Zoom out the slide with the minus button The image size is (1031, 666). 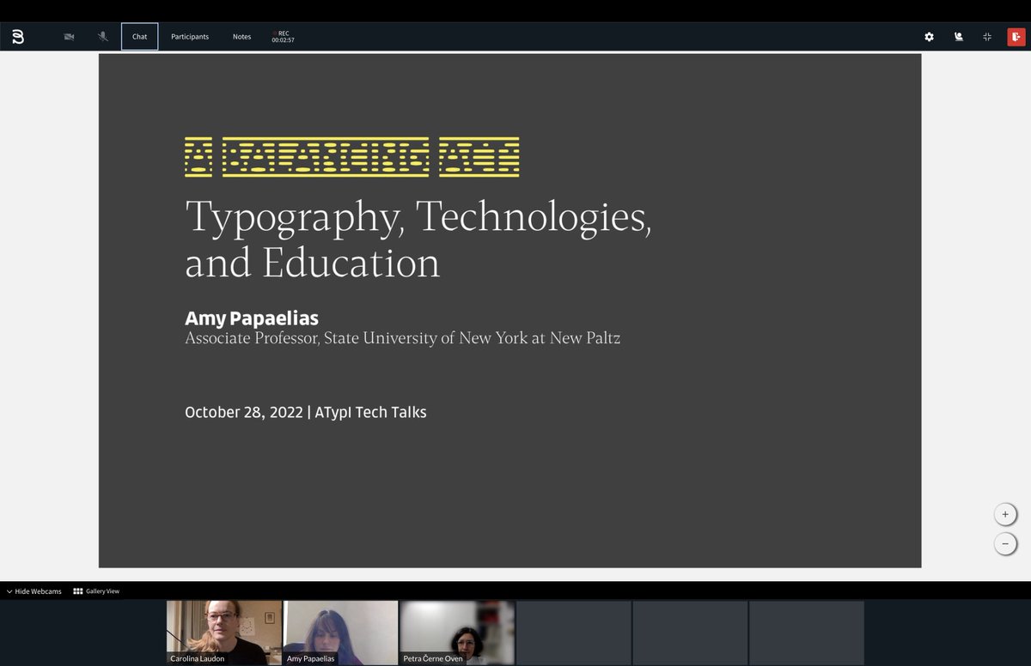pyautogui.click(x=1005, y=543)
